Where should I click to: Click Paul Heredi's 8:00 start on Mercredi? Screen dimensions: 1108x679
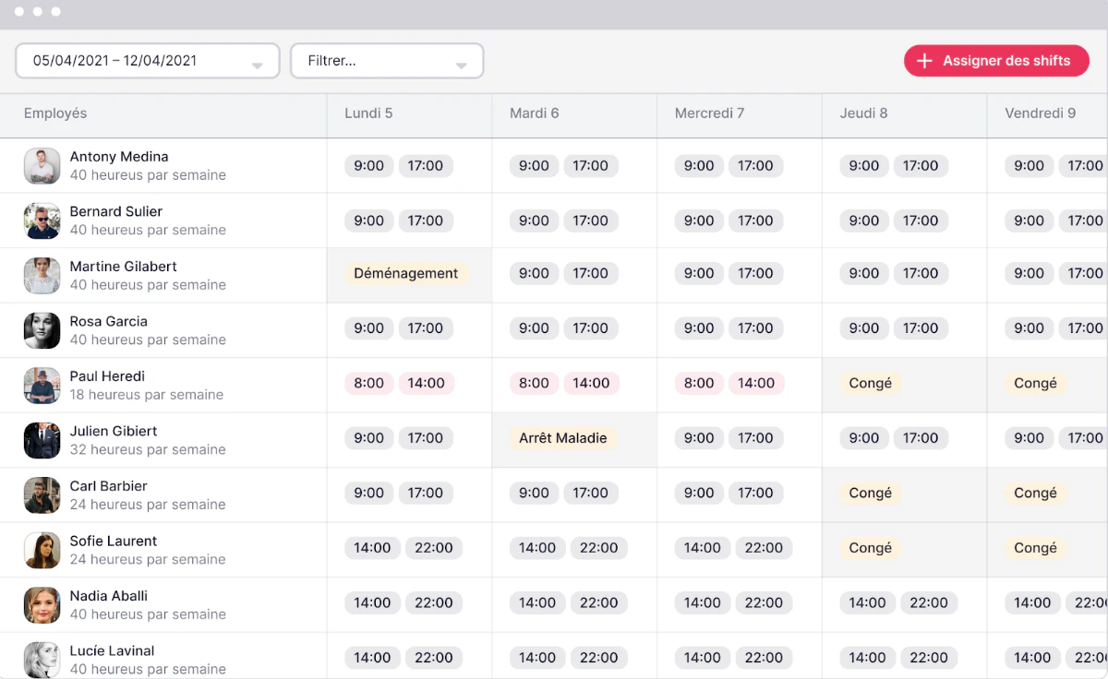pyautogui.click(x=699, y=383)
